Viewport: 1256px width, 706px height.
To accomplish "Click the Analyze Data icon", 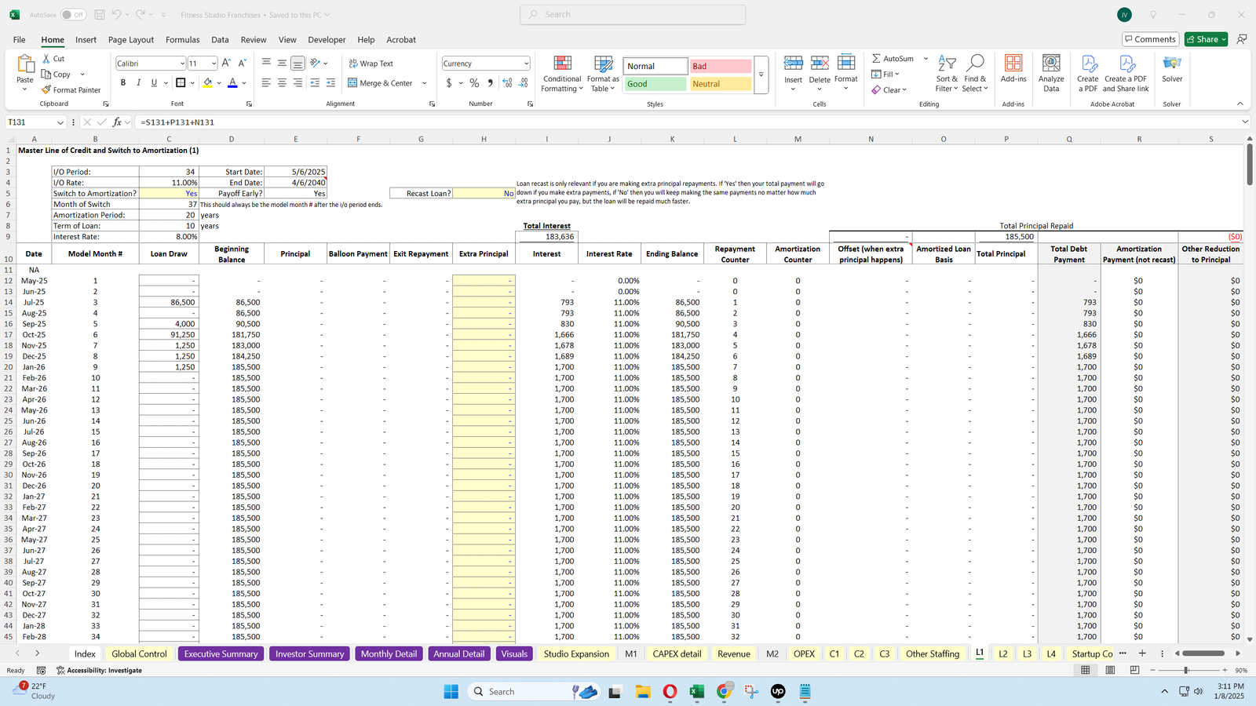I will (1051, 75).
